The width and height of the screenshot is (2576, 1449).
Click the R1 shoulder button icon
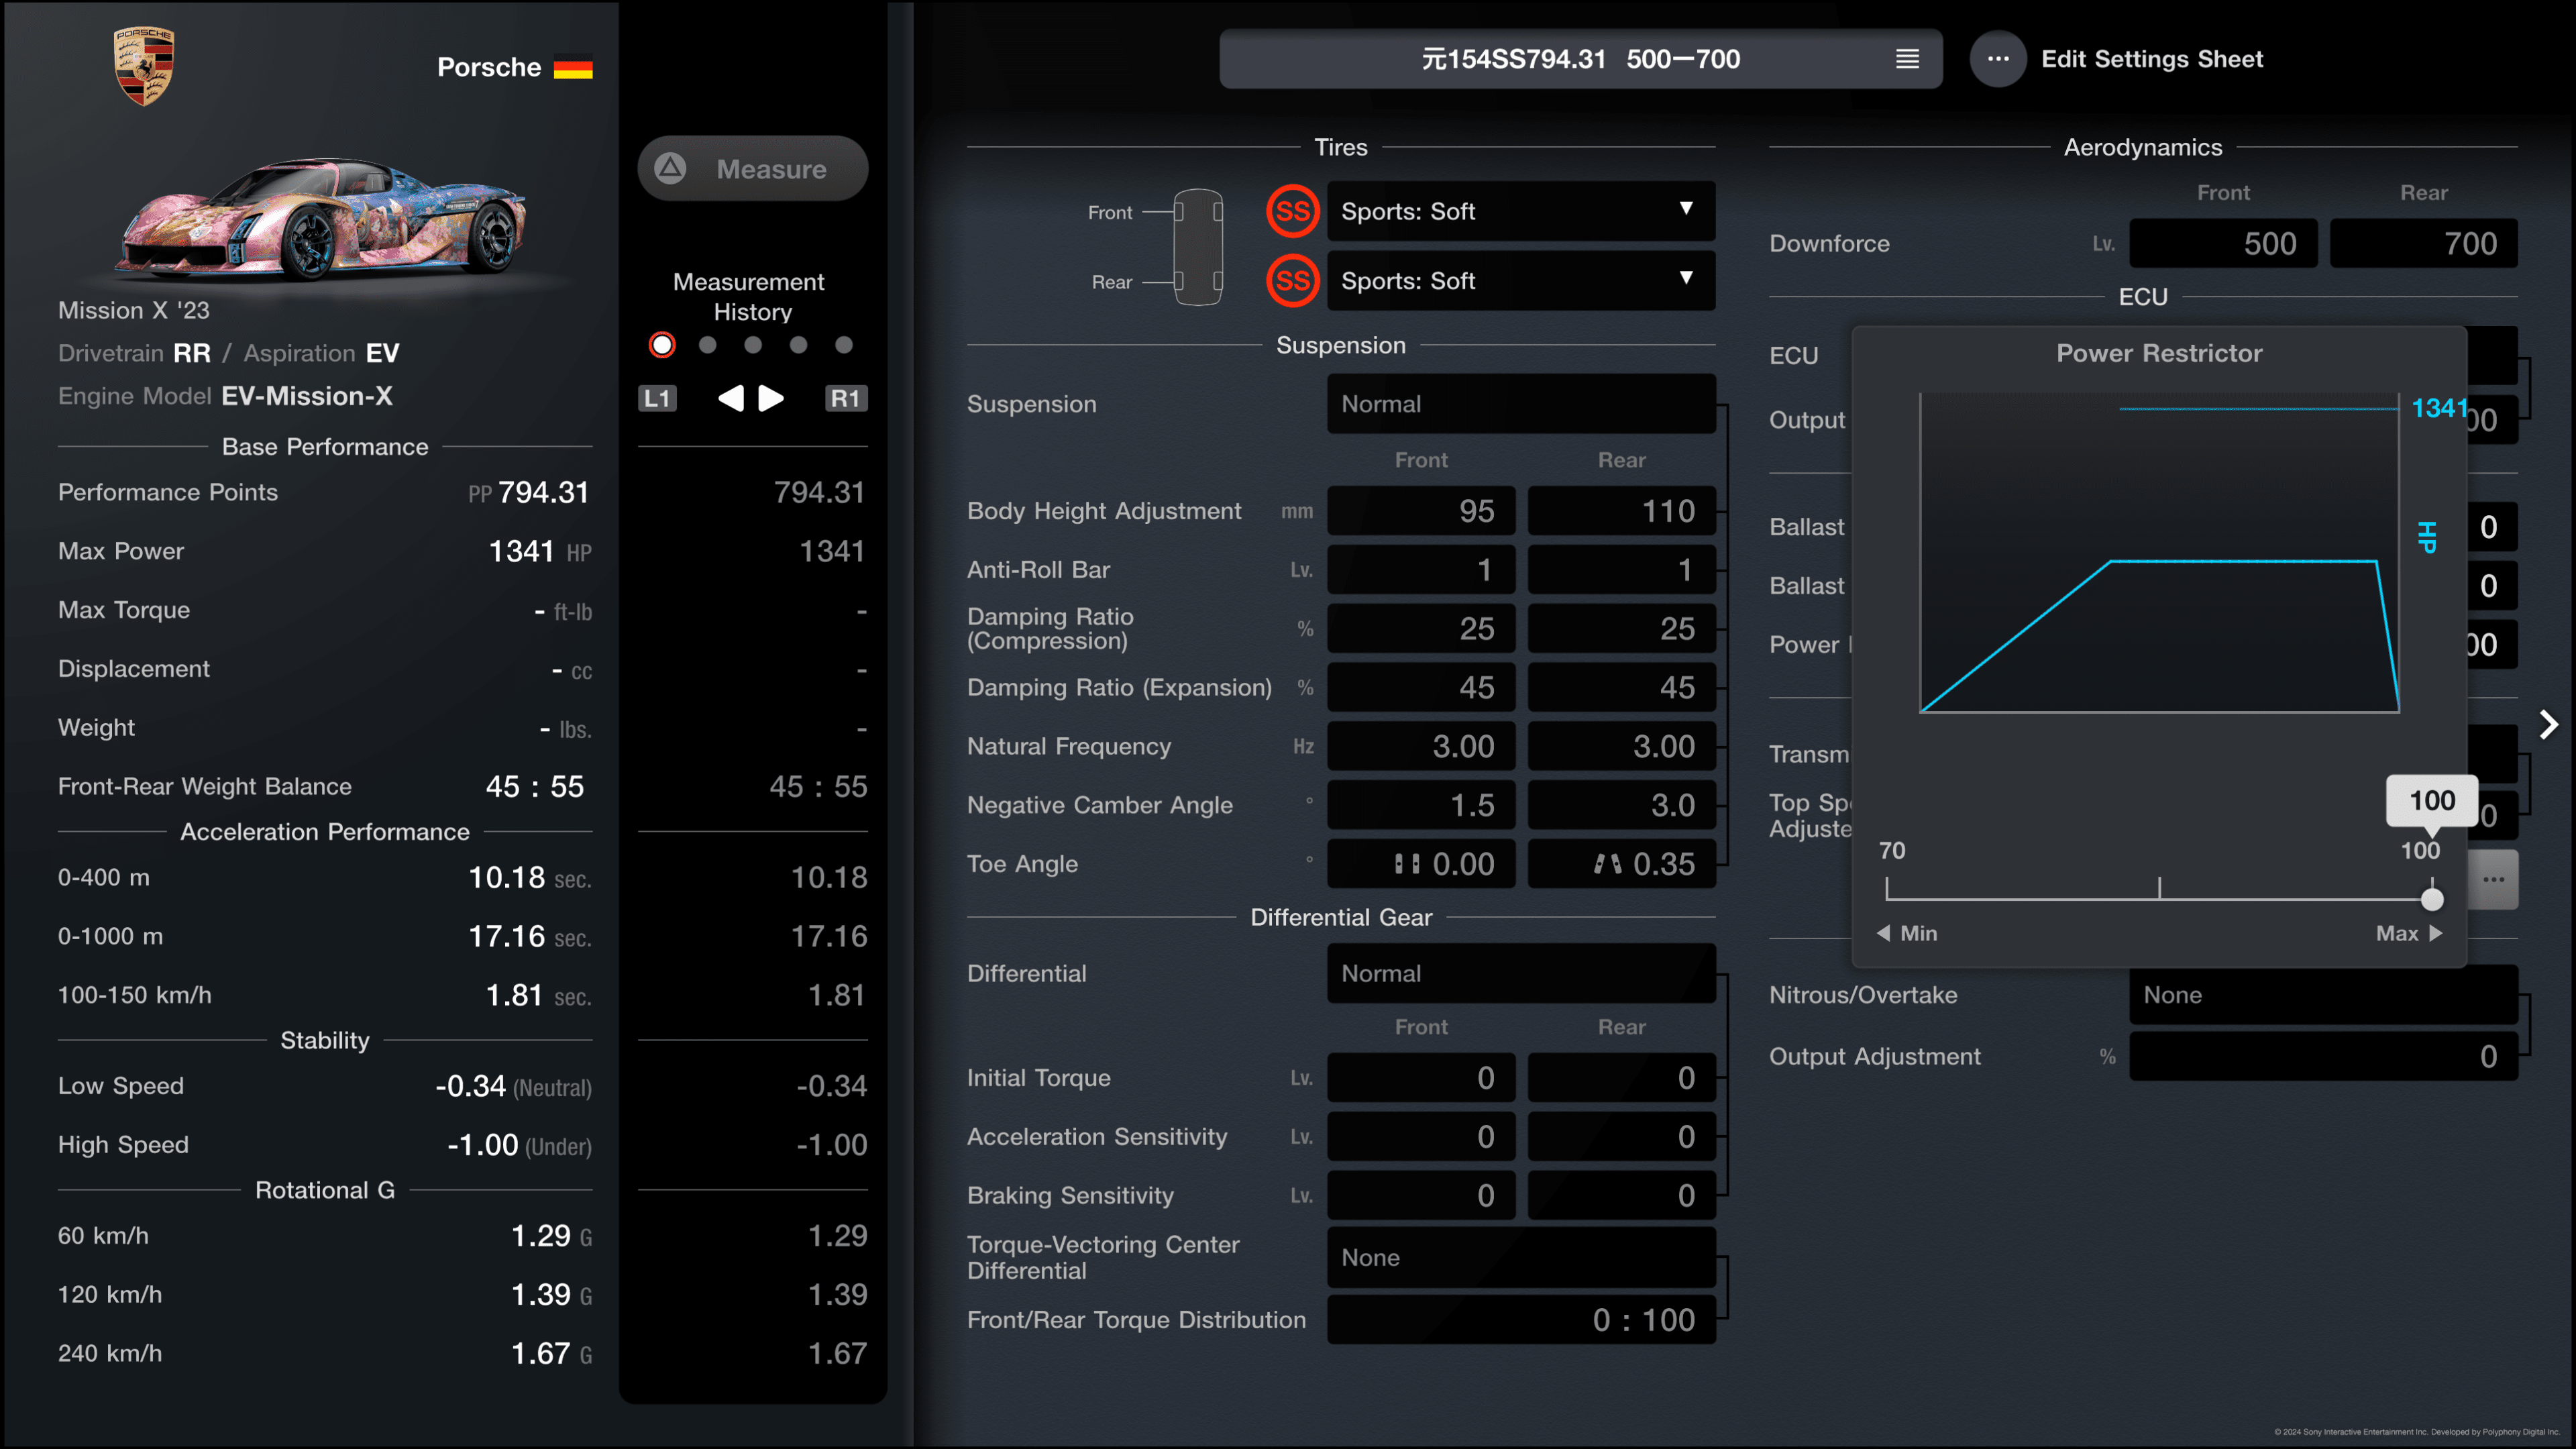pos(845,398)
